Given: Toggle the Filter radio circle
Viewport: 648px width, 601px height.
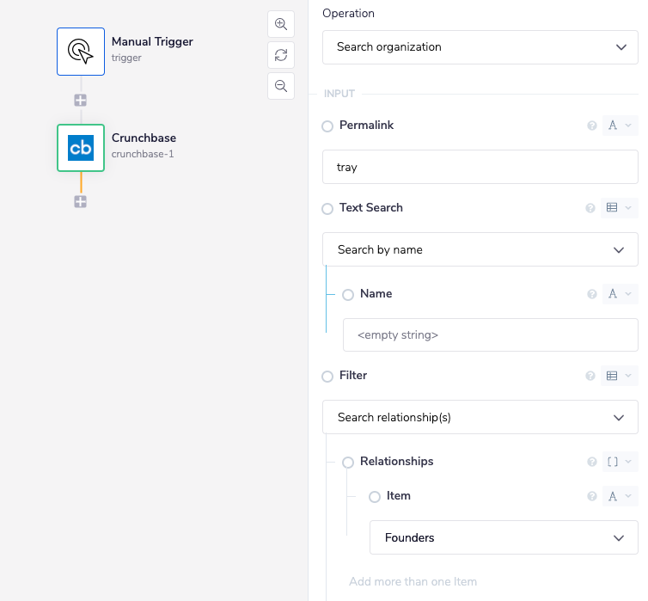Looking at the screenshot, I should [327, 377].
